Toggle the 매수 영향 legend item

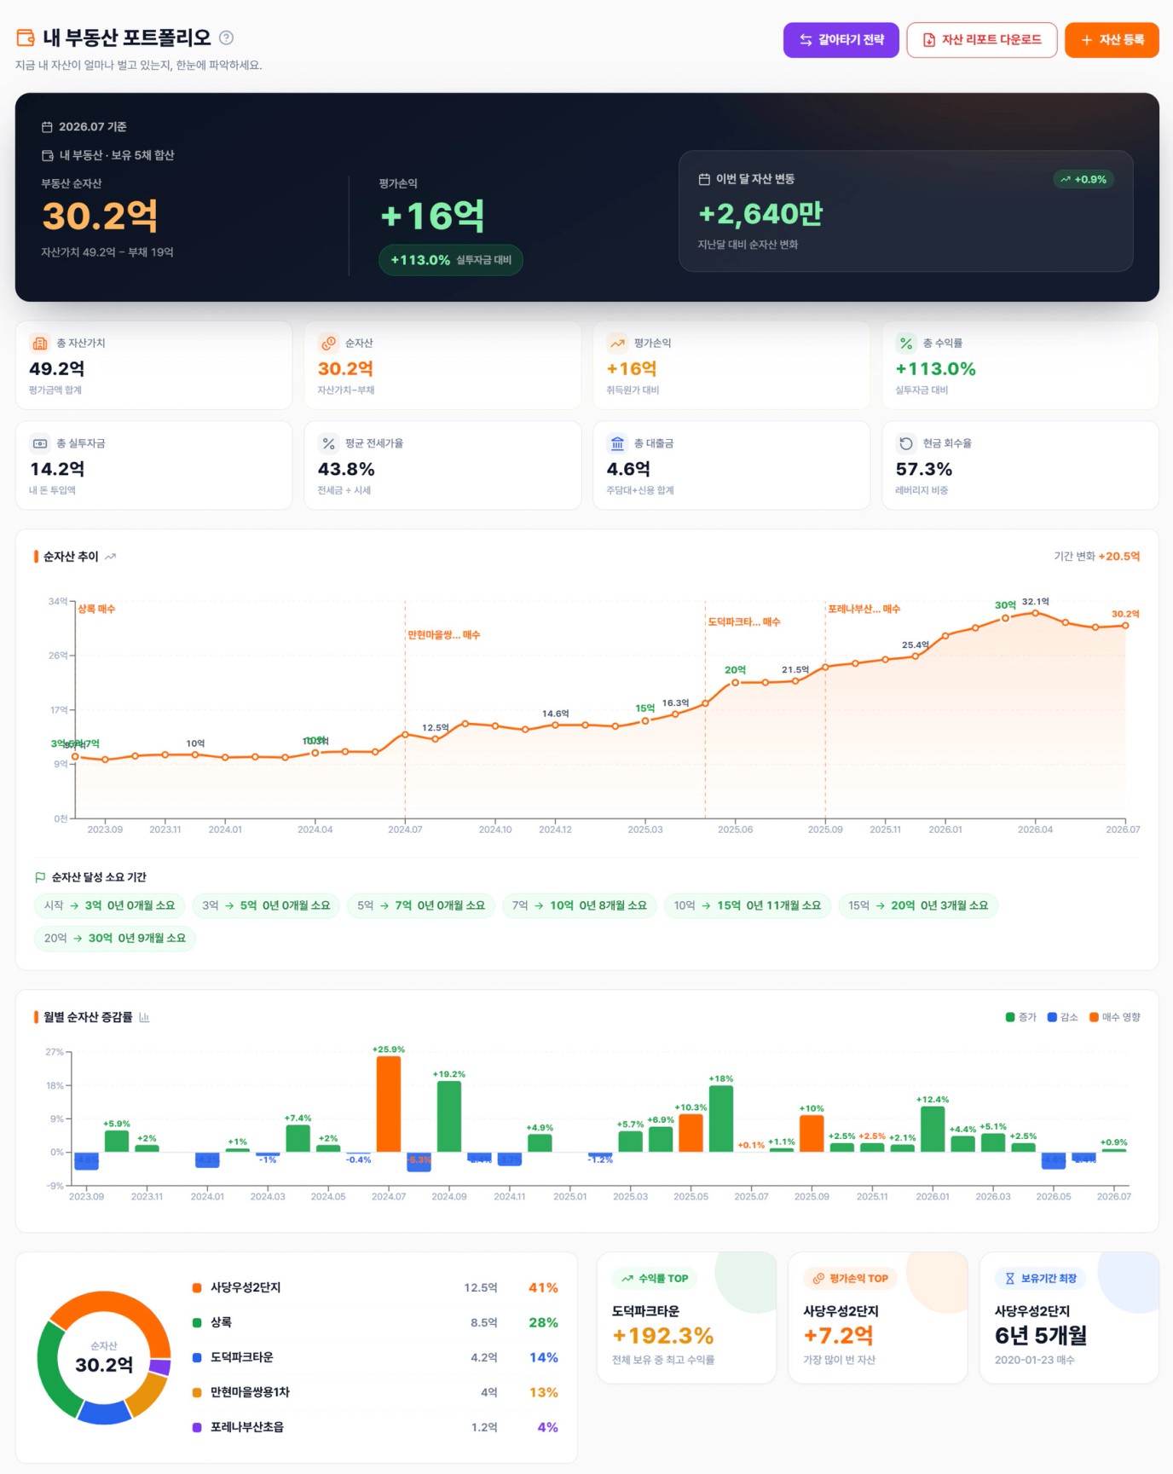point(1114,1017)
